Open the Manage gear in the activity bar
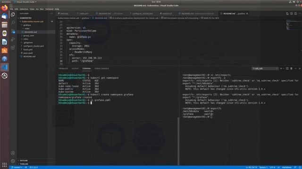Image resolution: width=302 pixels, height=169 pixels. pyautogui.click(x=13, y=161)
